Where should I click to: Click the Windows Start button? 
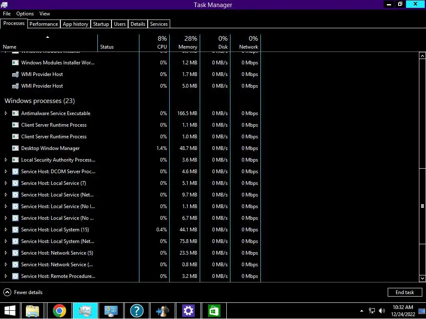pyautogui.click(x=10, y=311)
